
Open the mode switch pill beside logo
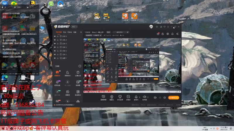(74, 27)
